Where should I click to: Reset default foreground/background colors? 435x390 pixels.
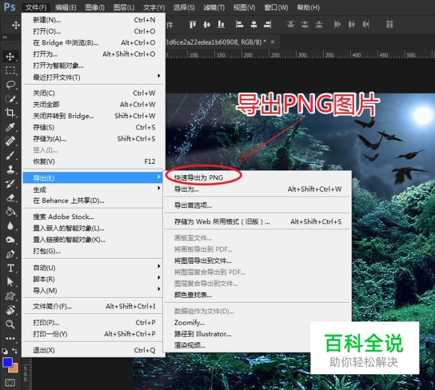point(5,352)
